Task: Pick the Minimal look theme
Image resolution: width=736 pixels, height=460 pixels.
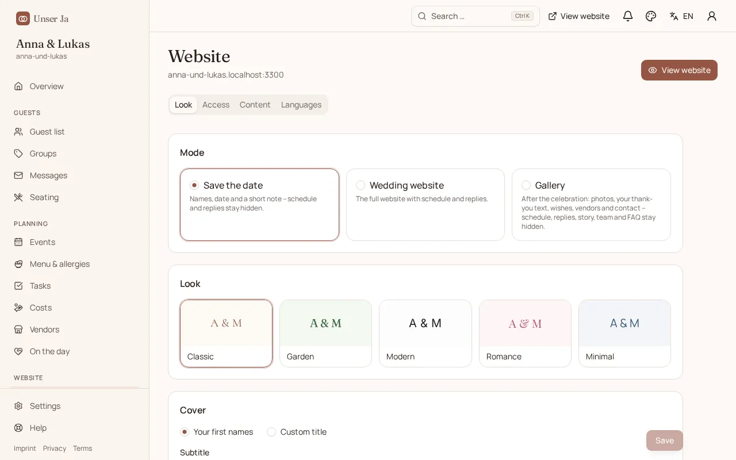Action: pos(624,333)
